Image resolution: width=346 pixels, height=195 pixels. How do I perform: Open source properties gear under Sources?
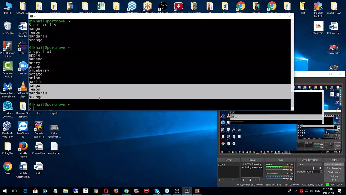pos(250,180)
